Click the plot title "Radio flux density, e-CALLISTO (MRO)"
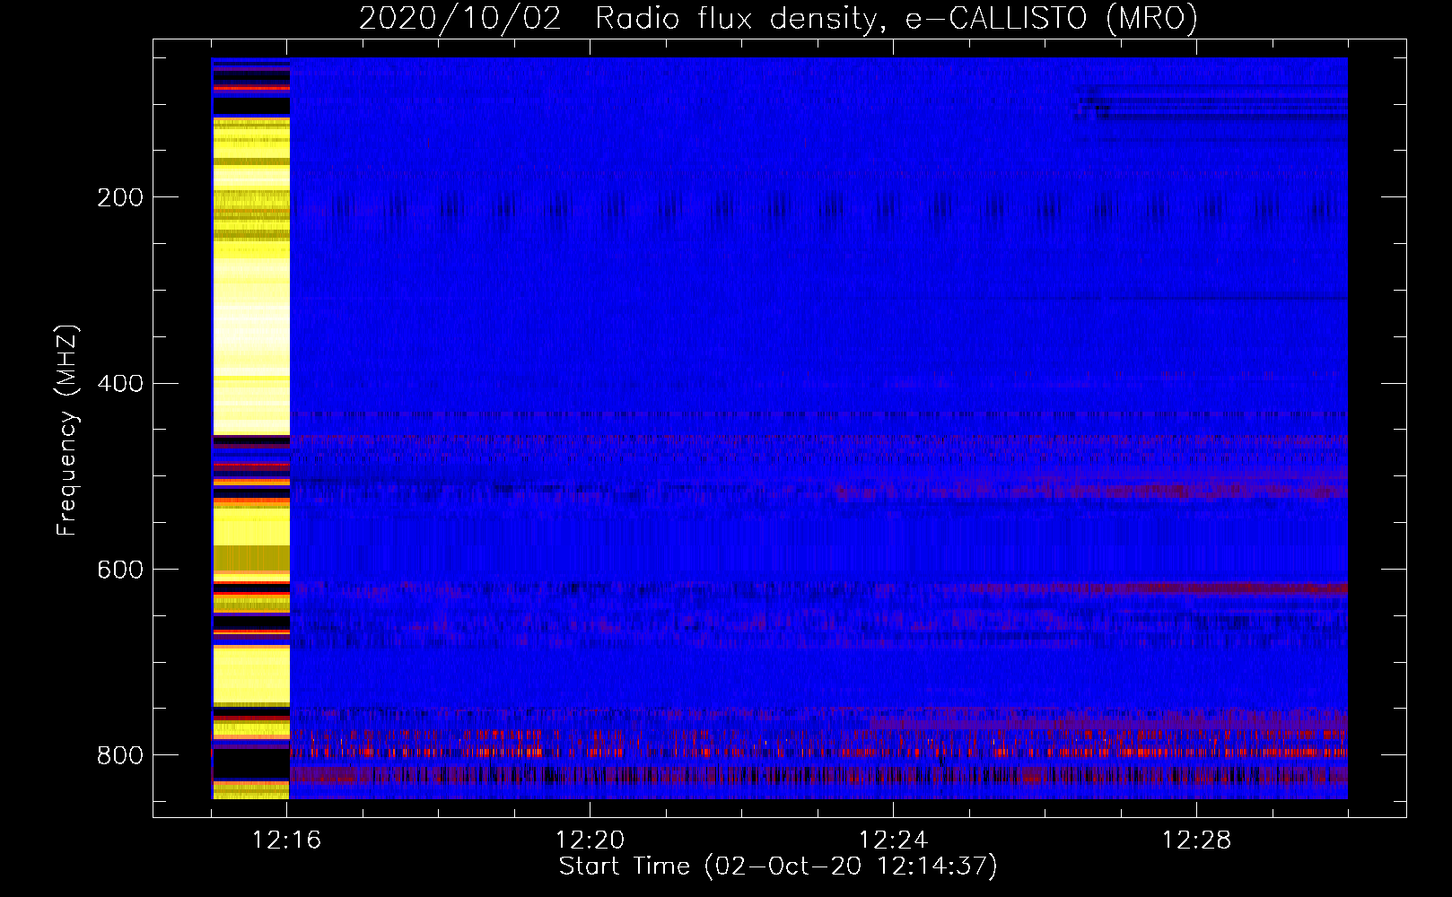Screen dimensions: 1452x897 896,18
